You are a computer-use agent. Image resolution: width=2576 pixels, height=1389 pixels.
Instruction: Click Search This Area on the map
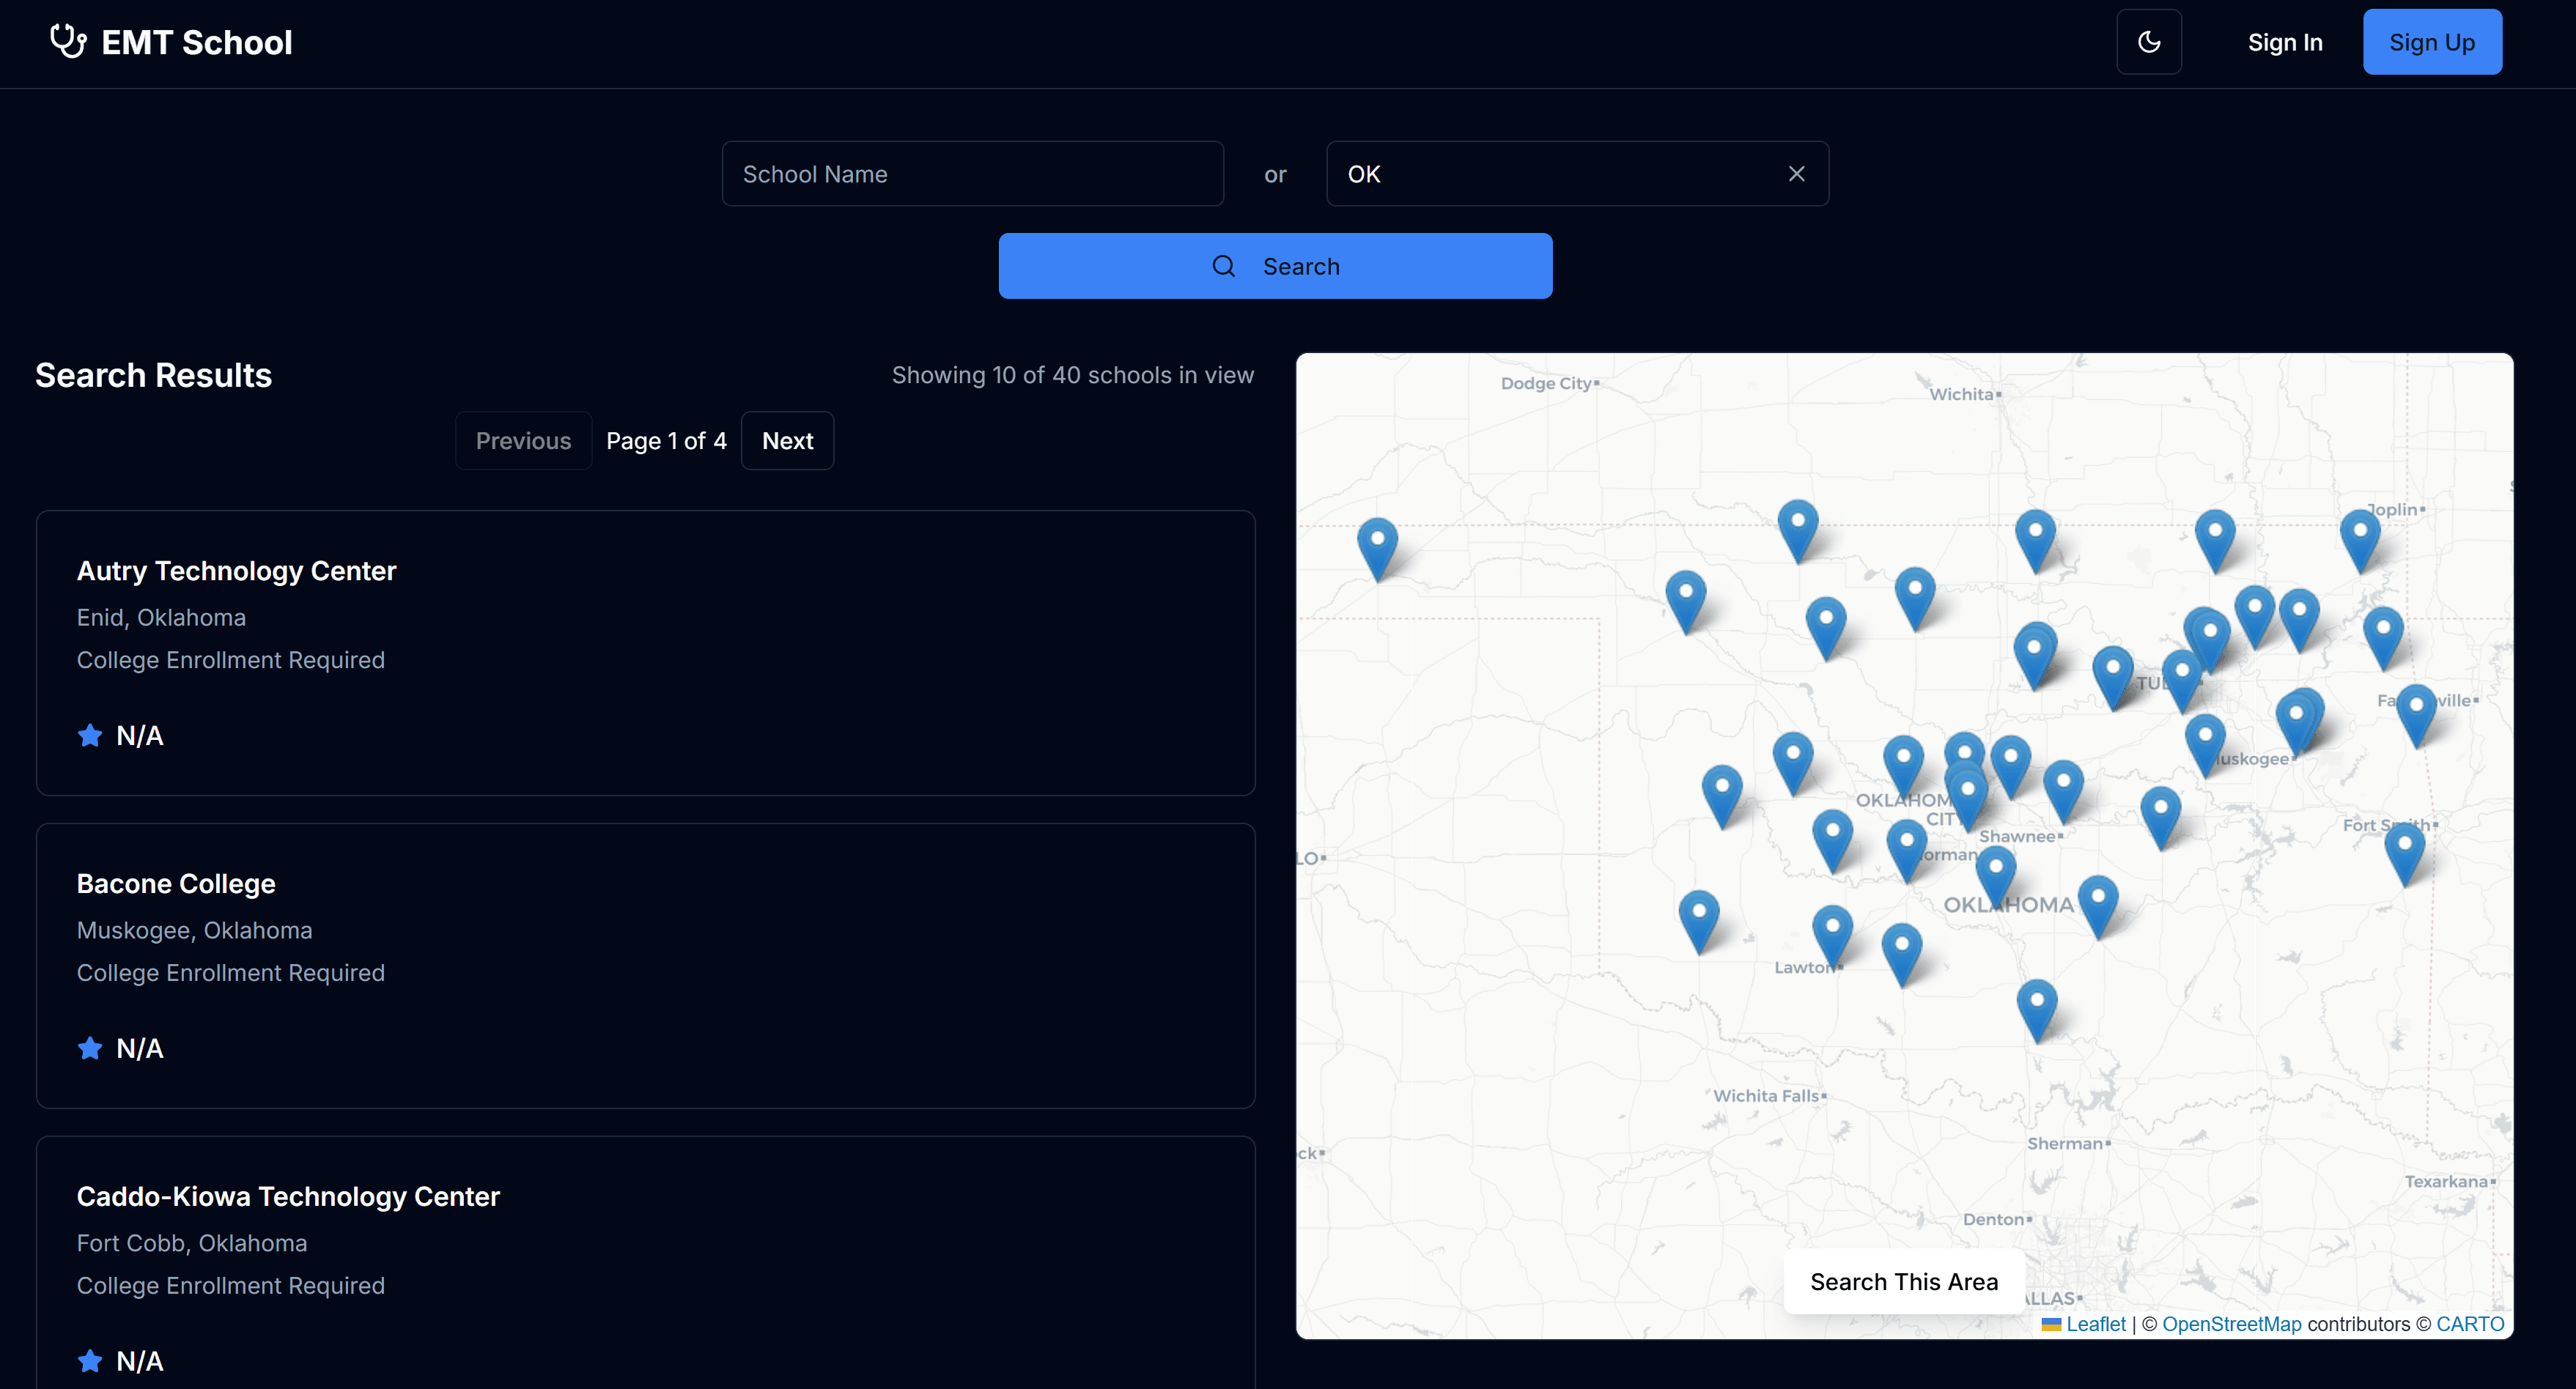[1903, 1281]
